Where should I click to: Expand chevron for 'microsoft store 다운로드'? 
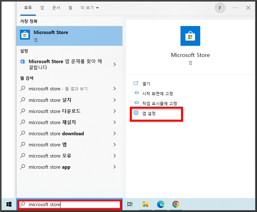click(114, 111)
